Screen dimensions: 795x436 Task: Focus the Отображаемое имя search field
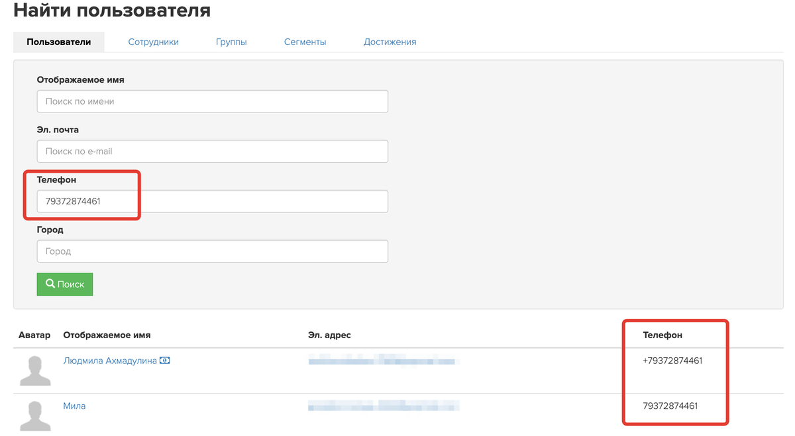(x=212, y=101)
